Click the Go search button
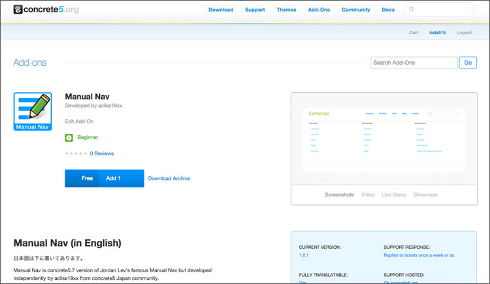Image resolution: width=490 pixels, height=284 pixels. [x=468, y=63]
